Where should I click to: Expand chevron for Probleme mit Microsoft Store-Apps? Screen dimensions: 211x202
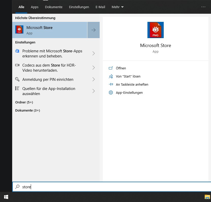pyautogui.click(x=94, y=54)
